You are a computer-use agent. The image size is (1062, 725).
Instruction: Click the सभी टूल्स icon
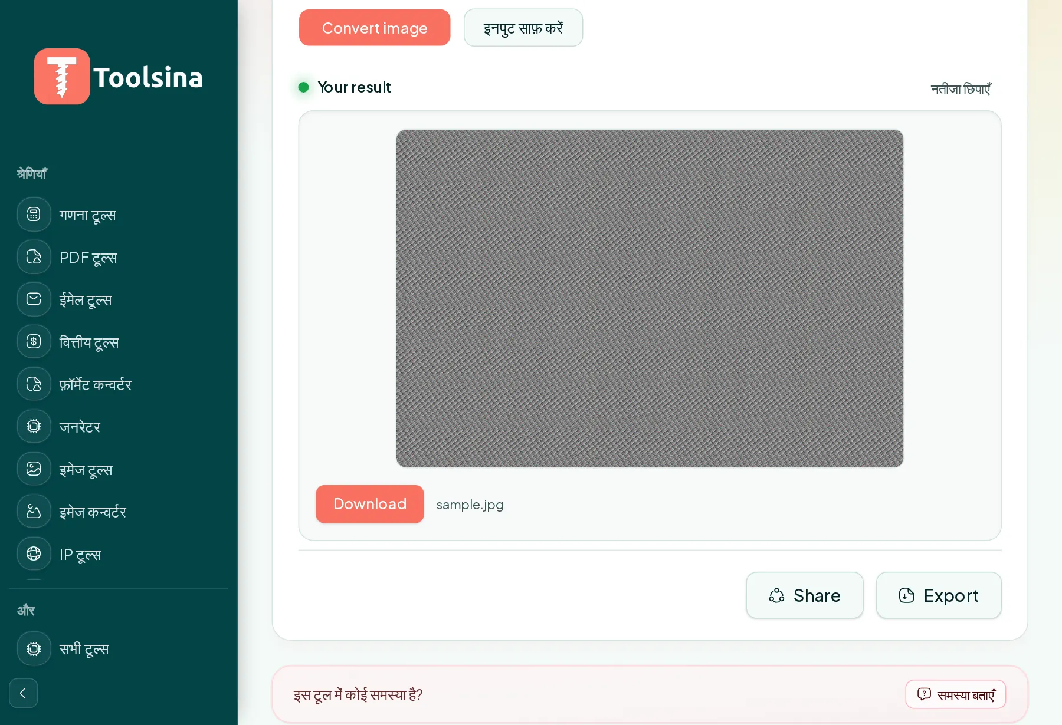[34, 649]
